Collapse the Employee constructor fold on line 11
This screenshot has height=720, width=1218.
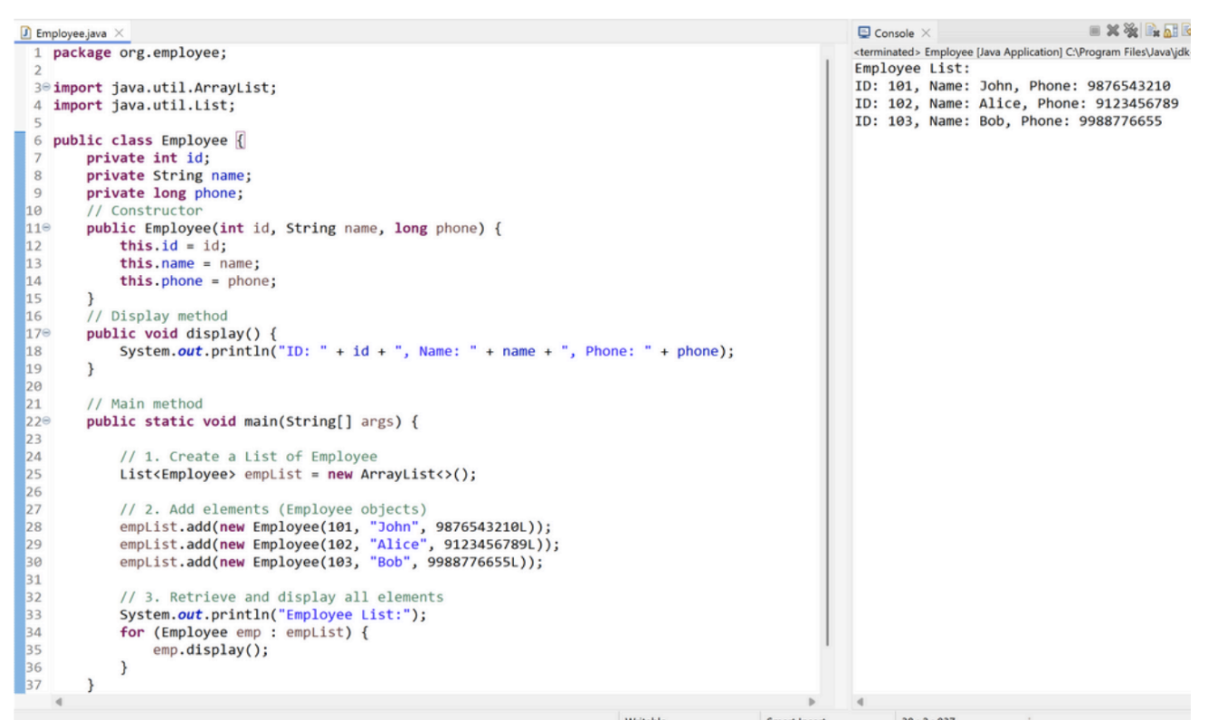click(44, 229)
